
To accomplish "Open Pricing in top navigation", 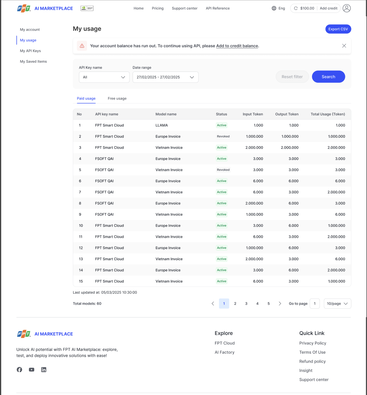I will coord(158,8).
